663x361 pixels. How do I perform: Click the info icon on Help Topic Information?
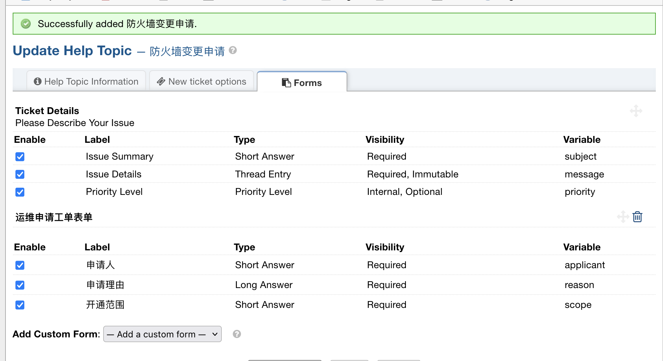[x=38, y=82]
